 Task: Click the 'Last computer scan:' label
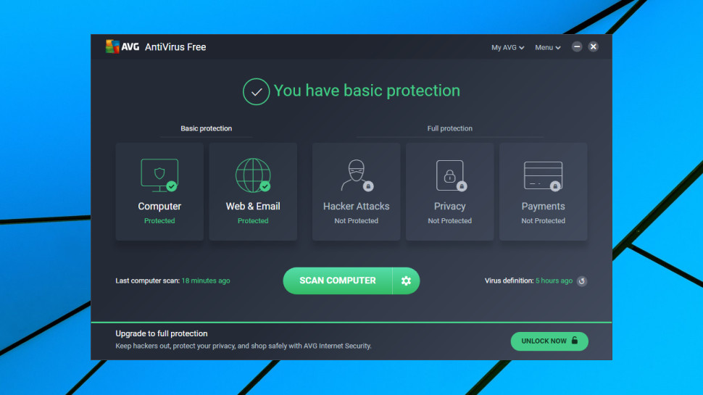pos(148,280)
